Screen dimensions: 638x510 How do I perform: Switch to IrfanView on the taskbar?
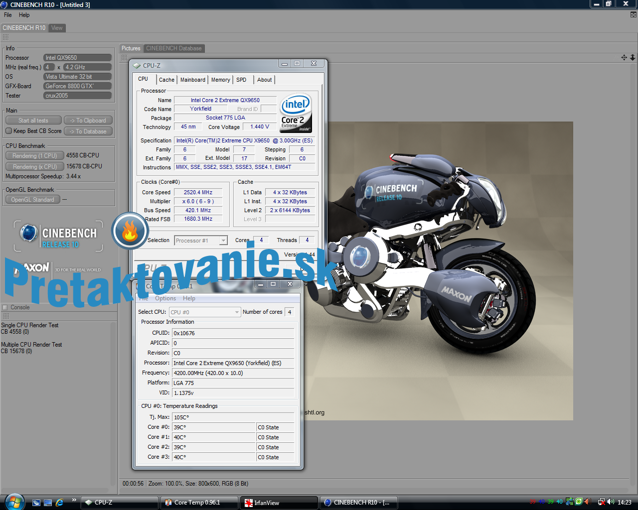coord(279,503)
